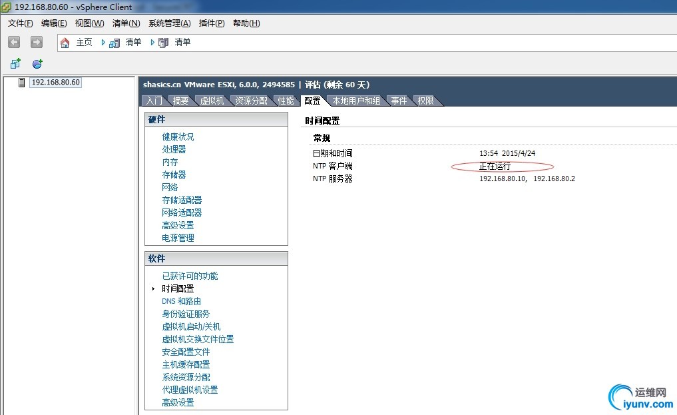
Task: Click the NTP client status 正在运行
Action: [x=495, y=167]
